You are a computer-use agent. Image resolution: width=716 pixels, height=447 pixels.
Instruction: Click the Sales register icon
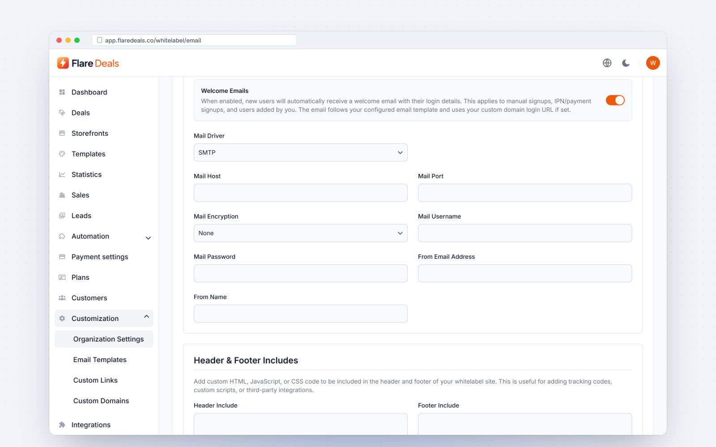[62, 195]
